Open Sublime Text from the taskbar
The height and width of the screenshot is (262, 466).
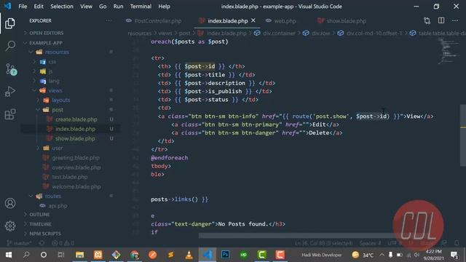click(x=170, y=255)
